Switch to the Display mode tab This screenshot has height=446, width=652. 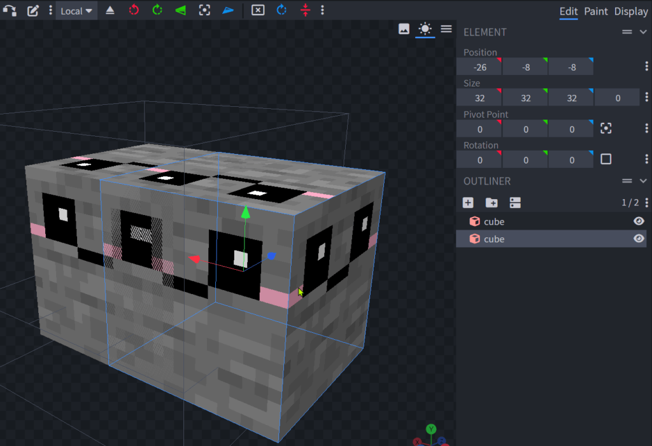(631, 11)
